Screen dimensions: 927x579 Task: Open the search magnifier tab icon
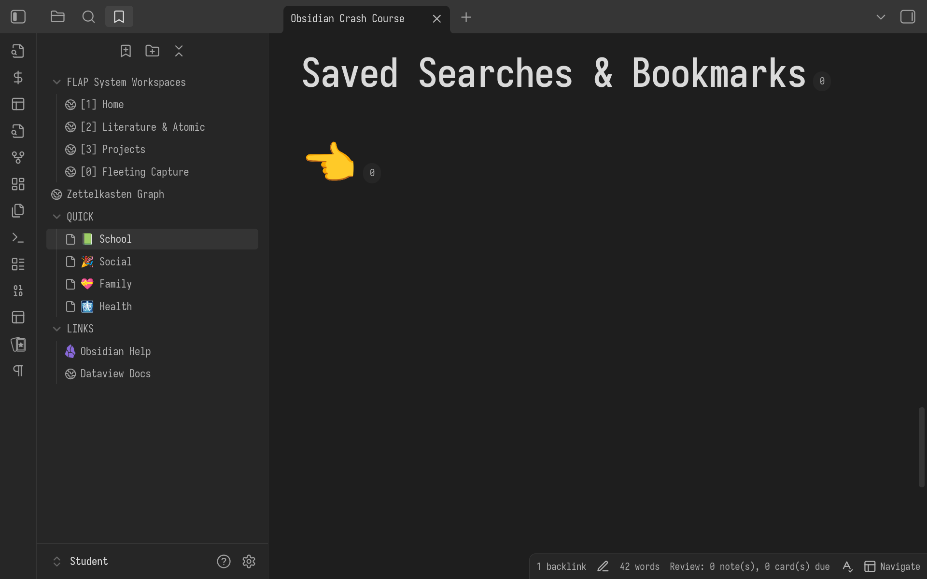89,17
